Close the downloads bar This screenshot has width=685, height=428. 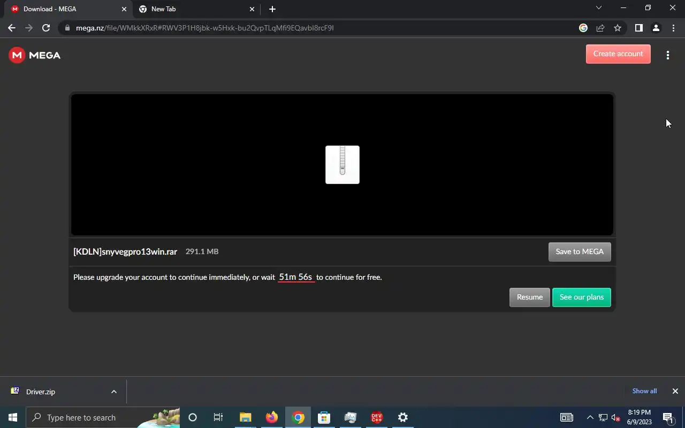click(675, 391)
